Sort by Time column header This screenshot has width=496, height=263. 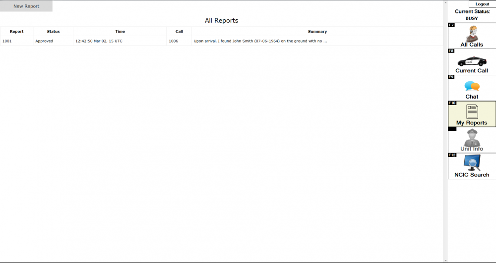[x=120, y=32]
